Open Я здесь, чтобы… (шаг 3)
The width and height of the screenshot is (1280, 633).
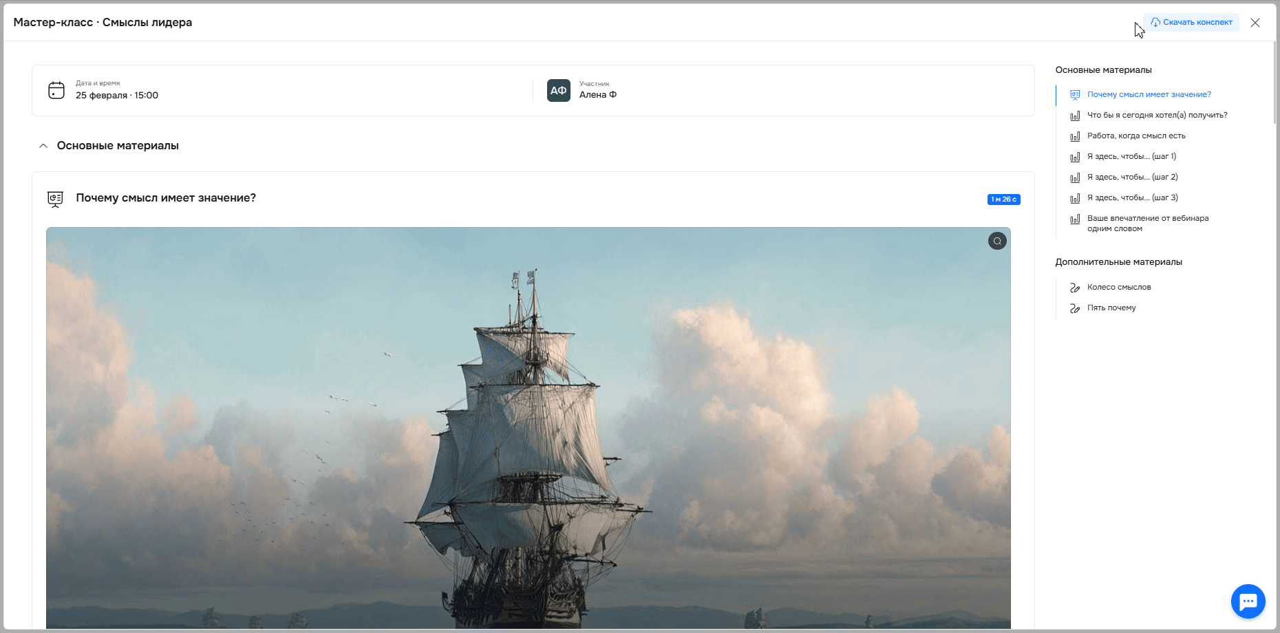[1133, 197]
